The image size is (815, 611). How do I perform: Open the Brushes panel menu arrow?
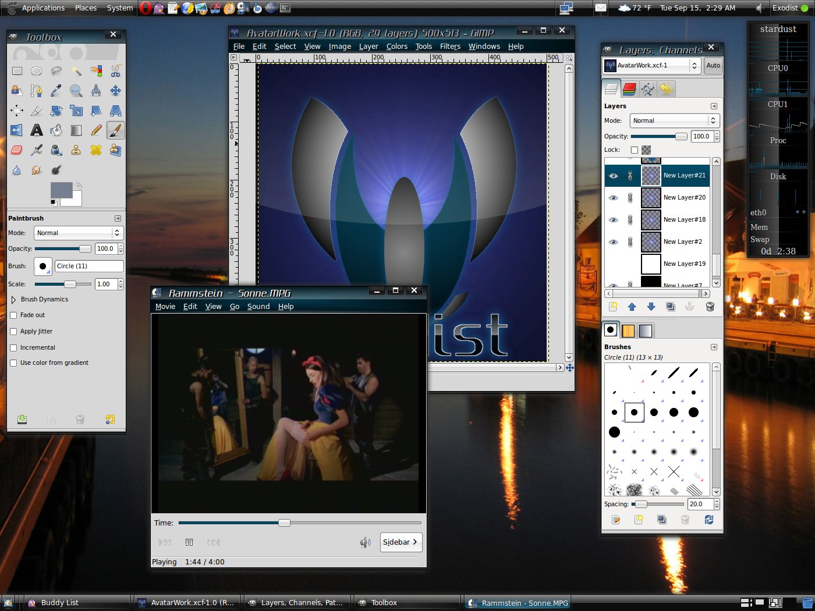tap(714, 347)
